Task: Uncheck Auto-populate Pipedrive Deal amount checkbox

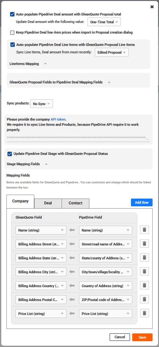Action: coord(12,14)
